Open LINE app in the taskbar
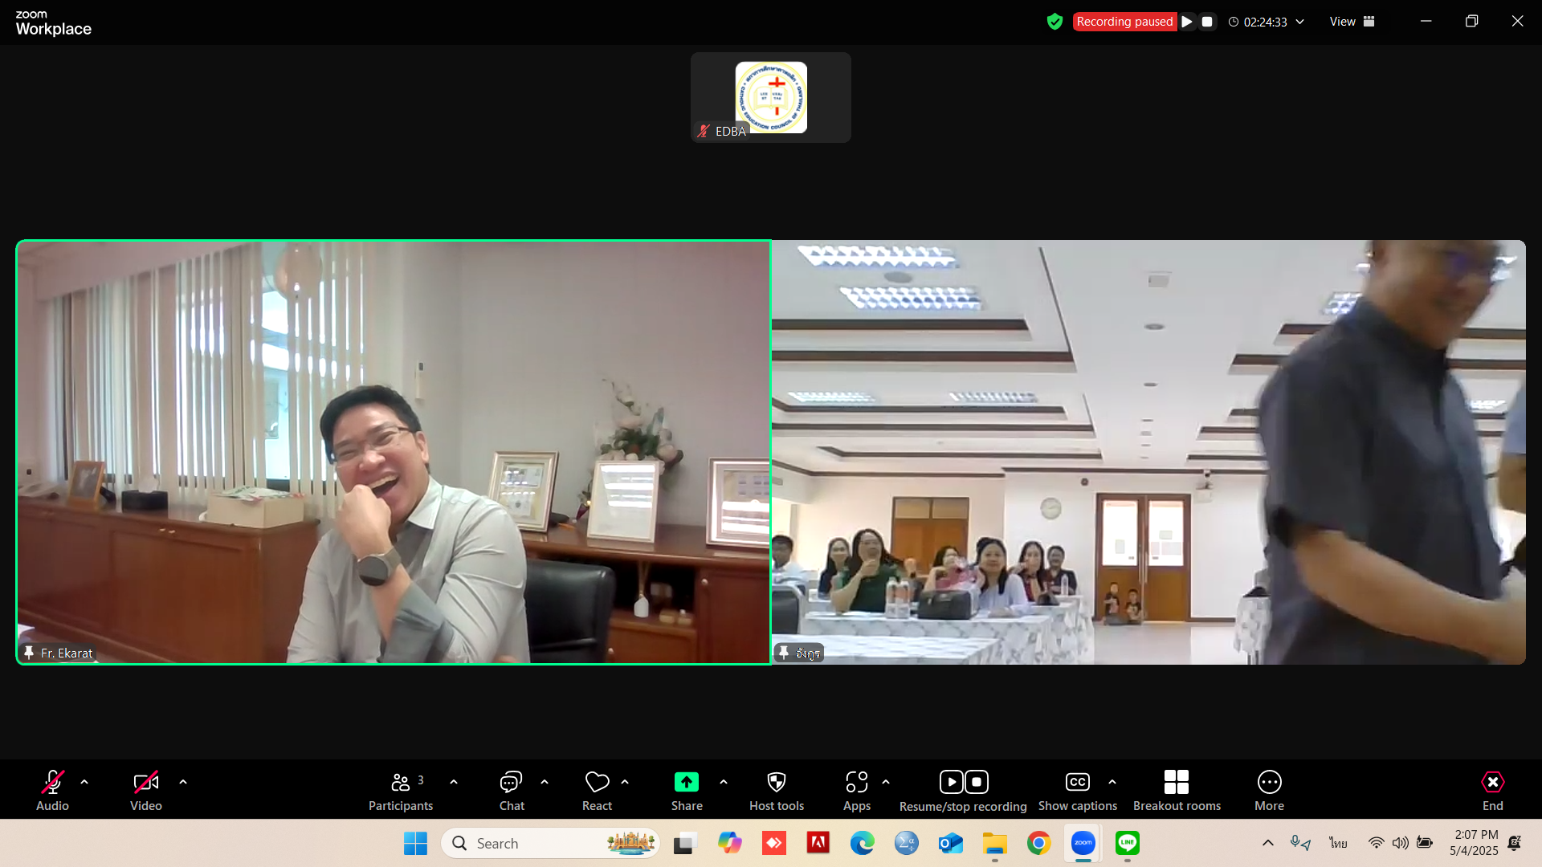The height and width of the screenshot is (867, 1542). (1127, 843)
